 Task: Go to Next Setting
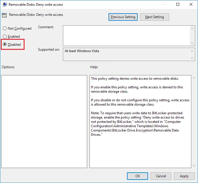154,17
